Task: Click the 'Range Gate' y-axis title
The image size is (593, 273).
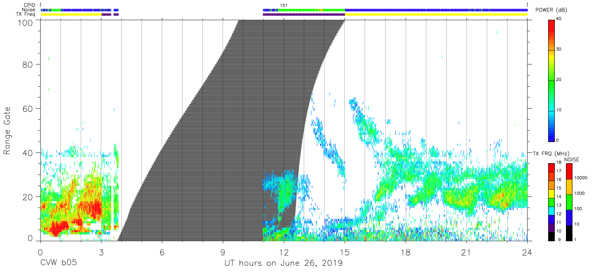Action: [7, 130]
